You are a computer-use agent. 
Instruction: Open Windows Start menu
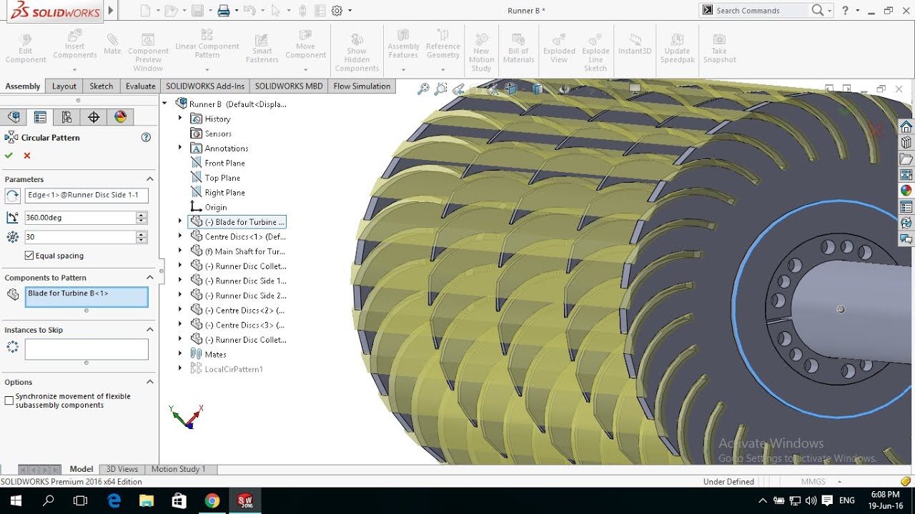pyautogui.click(x=16, y=500)
